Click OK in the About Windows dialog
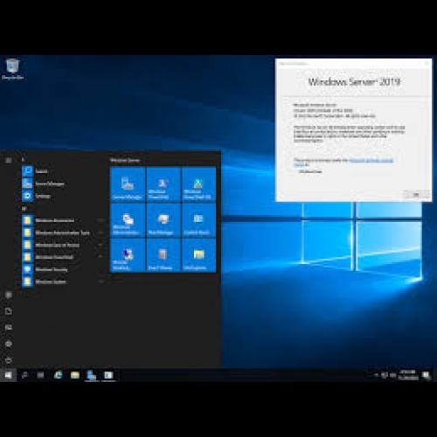Viewport: 437px width, 437px height. point(416,194)
